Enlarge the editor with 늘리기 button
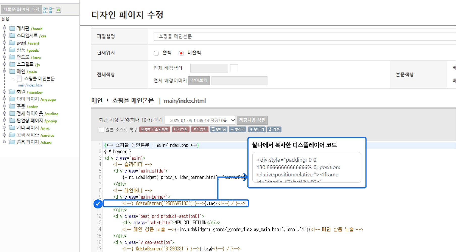Image resolution: width=456 pixels, height=252 pixels. 237,129
